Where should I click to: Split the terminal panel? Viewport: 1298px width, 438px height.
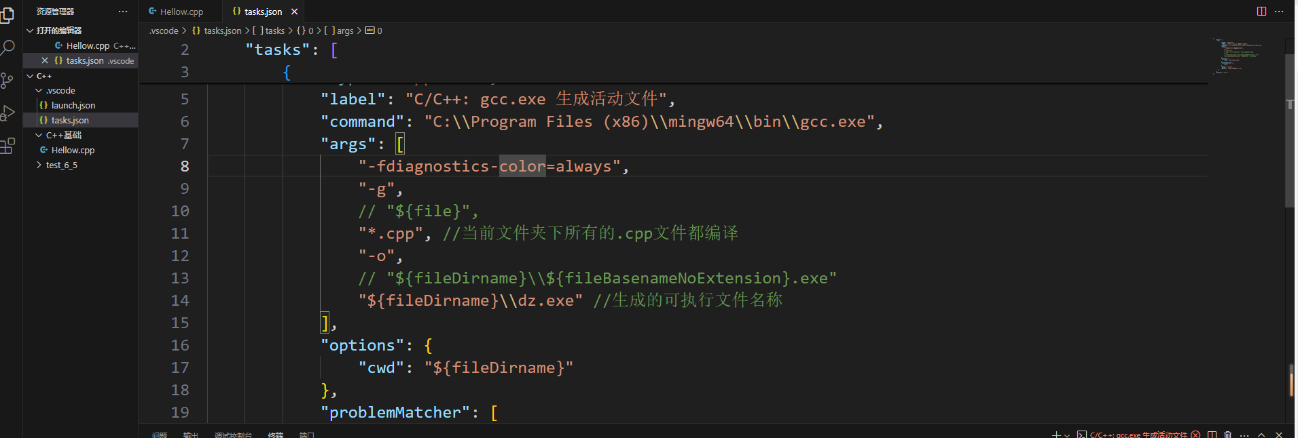pos(1212,435)
